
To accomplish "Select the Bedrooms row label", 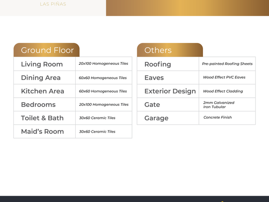I will click(38, 105).
